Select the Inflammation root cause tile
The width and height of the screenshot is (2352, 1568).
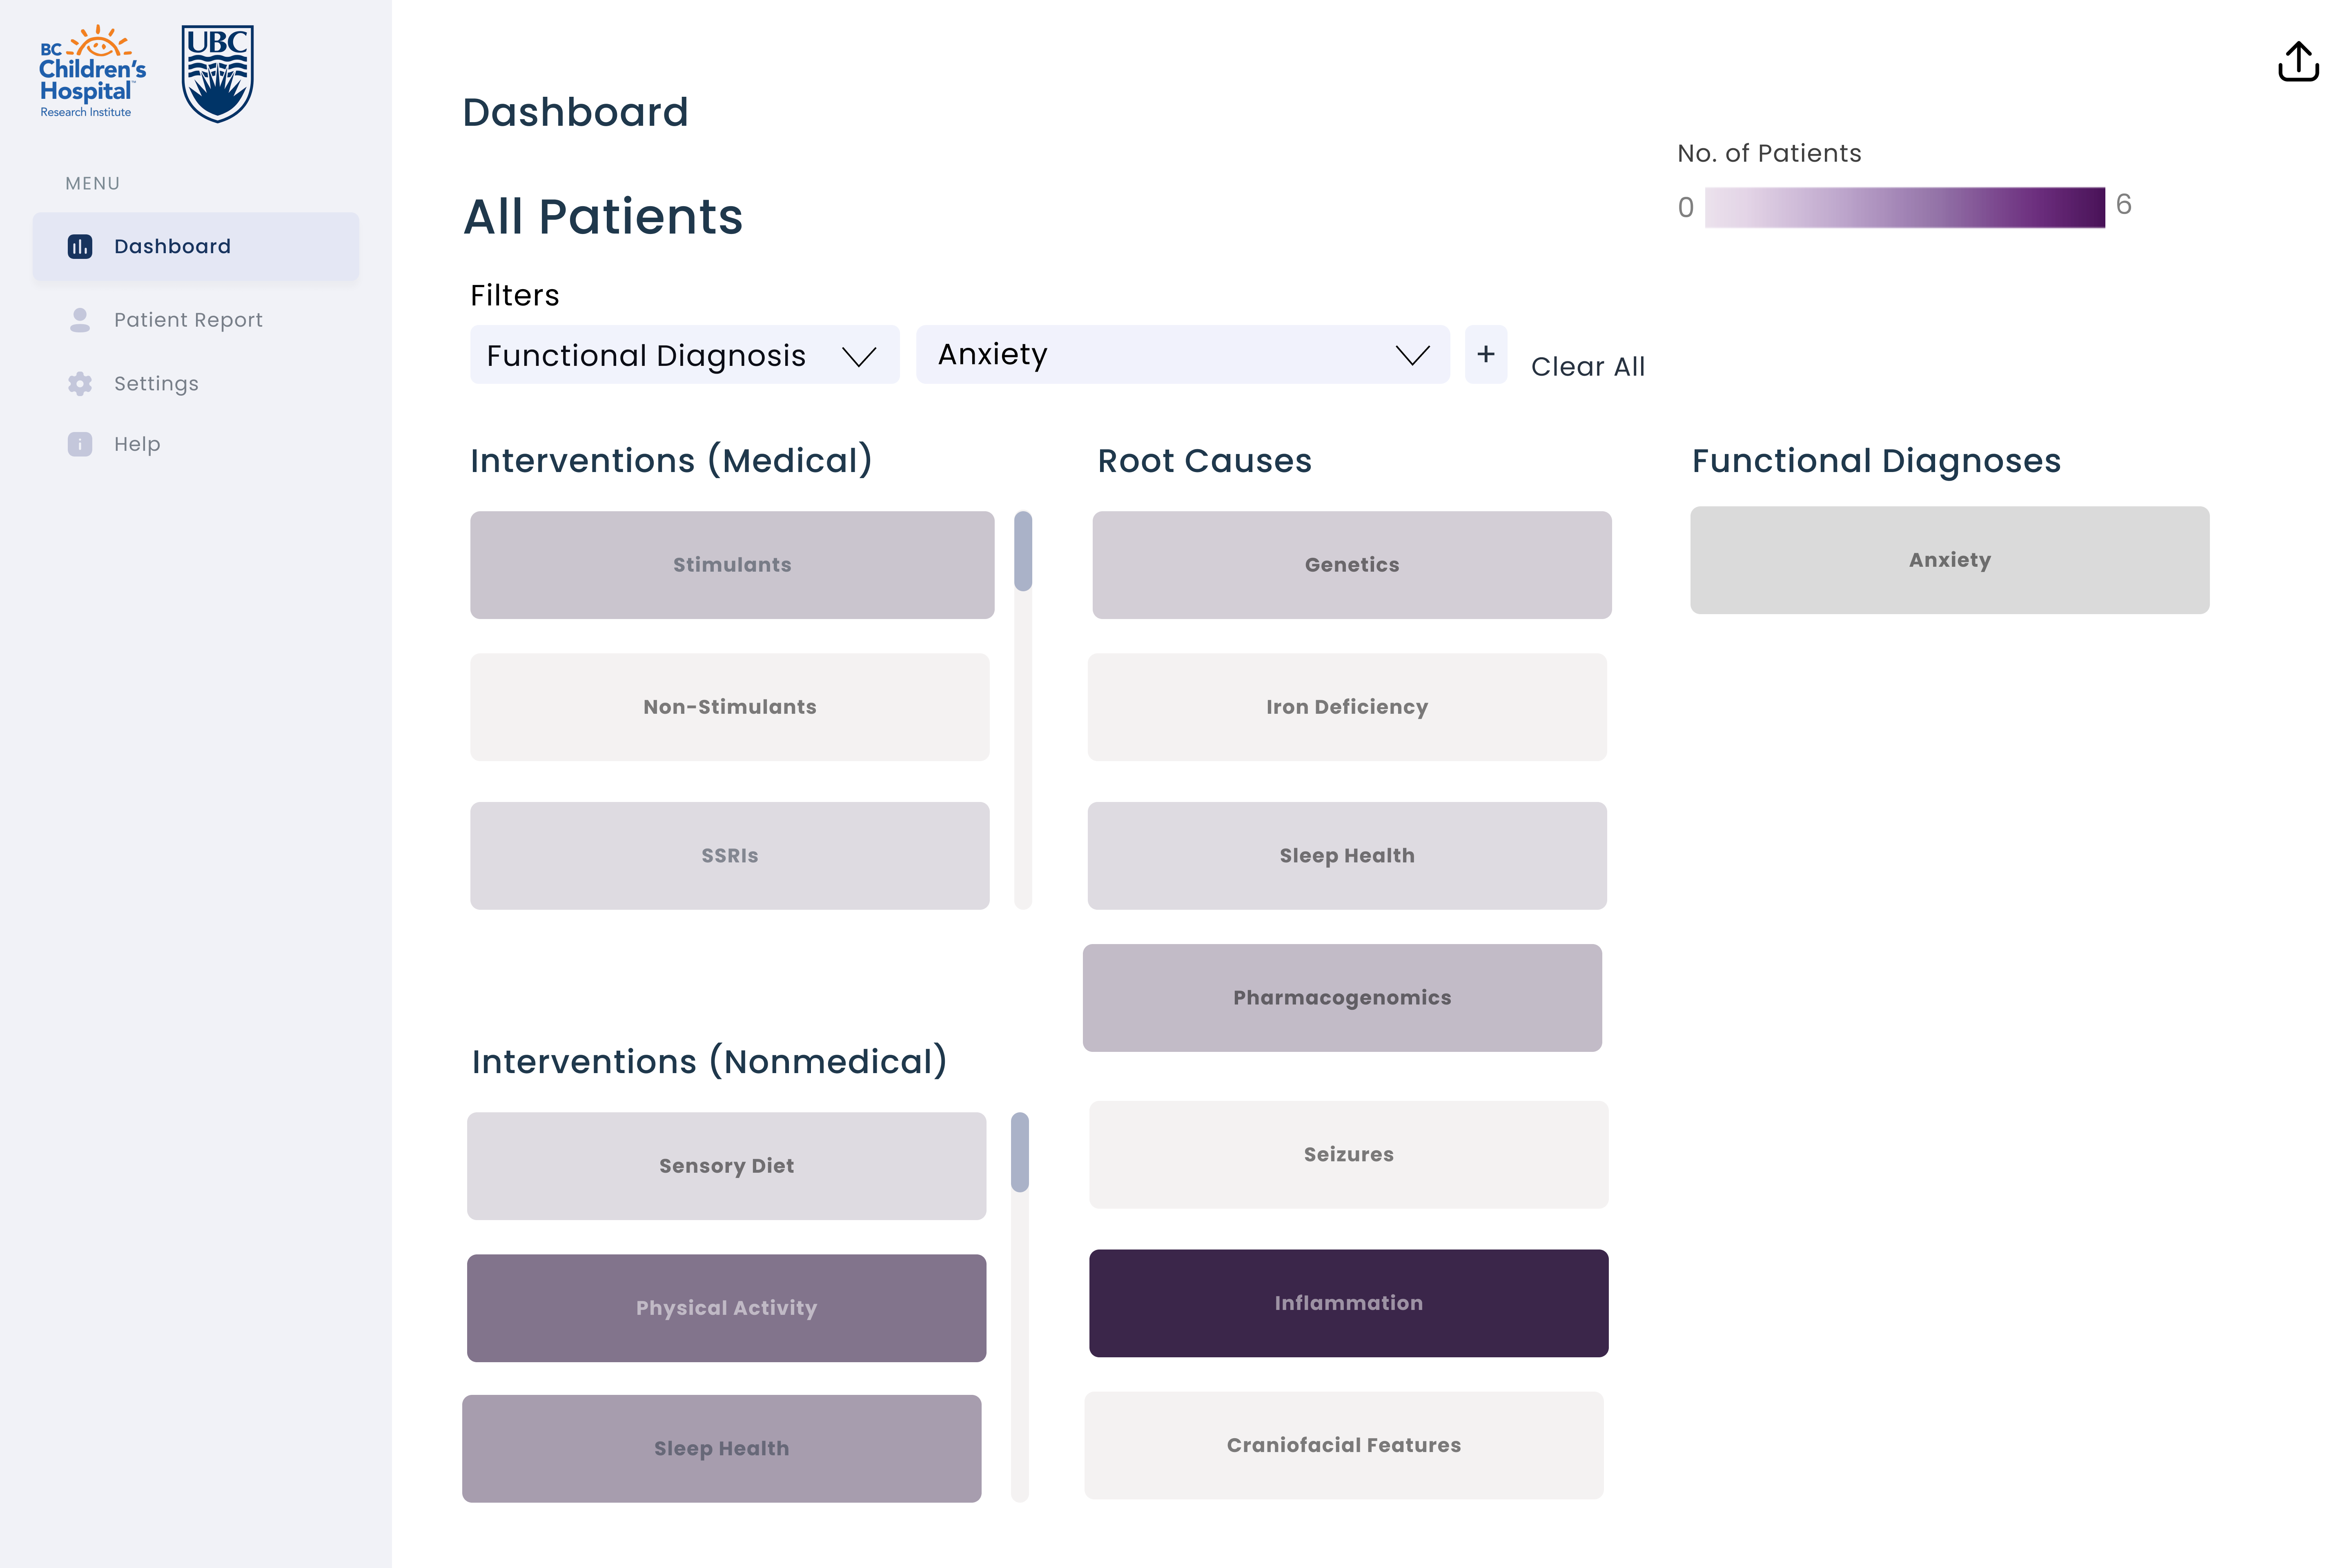1348,1303
